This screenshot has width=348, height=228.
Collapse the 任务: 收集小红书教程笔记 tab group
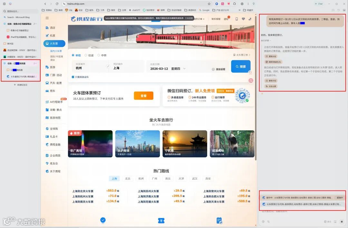(35, 24)
